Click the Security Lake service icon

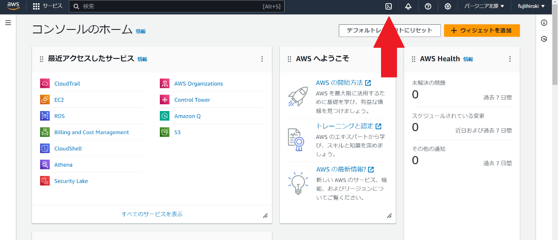click(45, 181)
